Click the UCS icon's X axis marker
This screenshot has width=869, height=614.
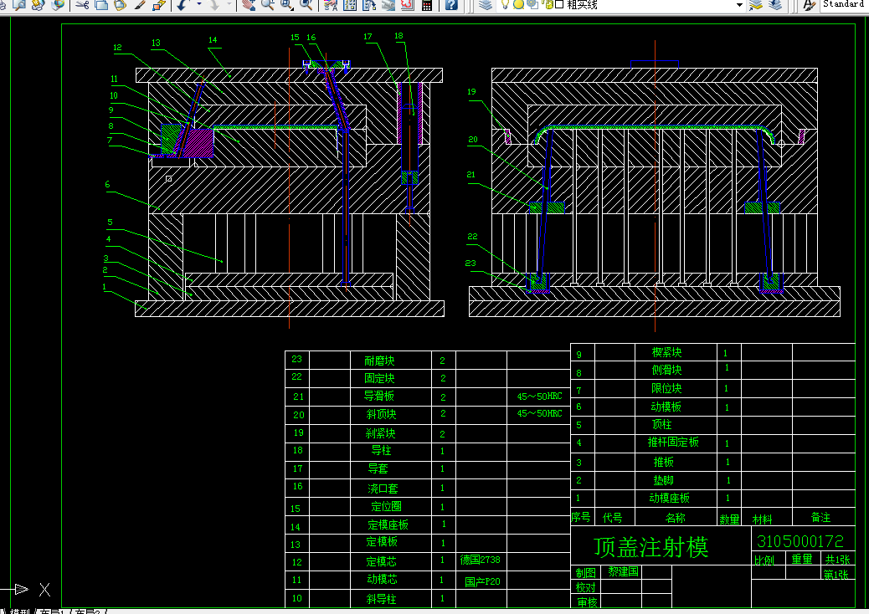click(x=45, y=590)
